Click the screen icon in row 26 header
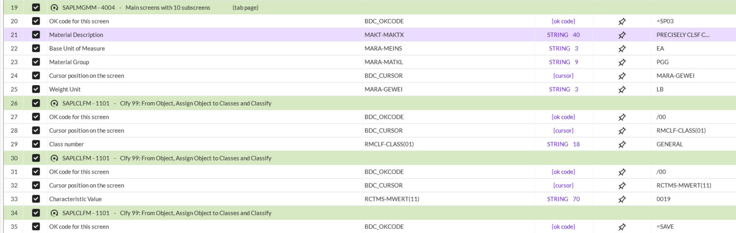736x233 pixels. tap(54, 104)
